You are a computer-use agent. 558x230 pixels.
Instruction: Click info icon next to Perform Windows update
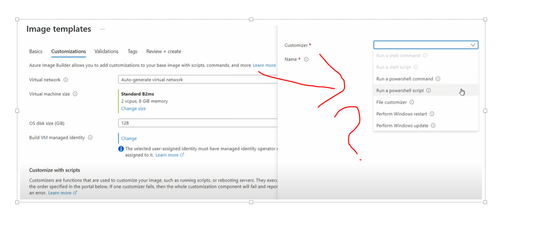(x=433, y=126)
